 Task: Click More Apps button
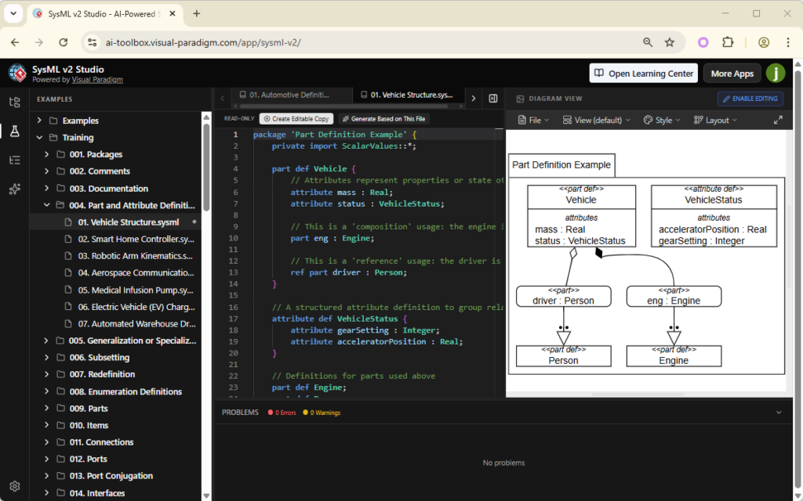pos(732,74)
